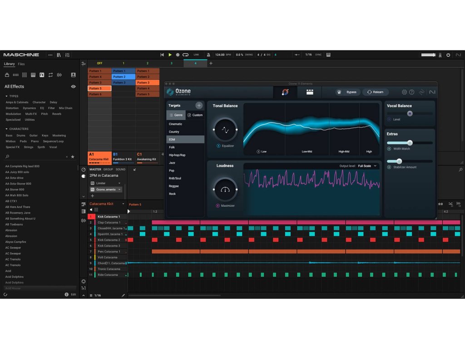The height and width of the screenshot is (349, 465).
Task: Open the Output level Full Scale dropdown
Action: point(367,166)
